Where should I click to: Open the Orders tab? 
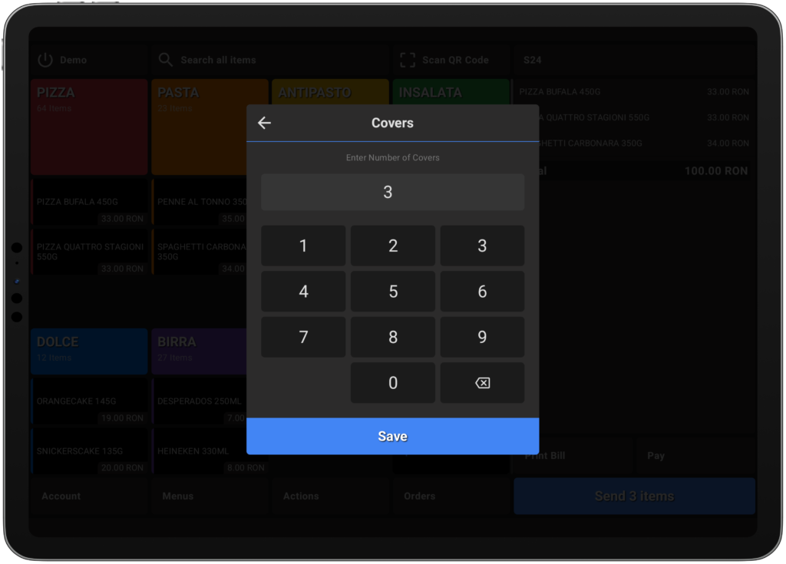pos(451,496)
